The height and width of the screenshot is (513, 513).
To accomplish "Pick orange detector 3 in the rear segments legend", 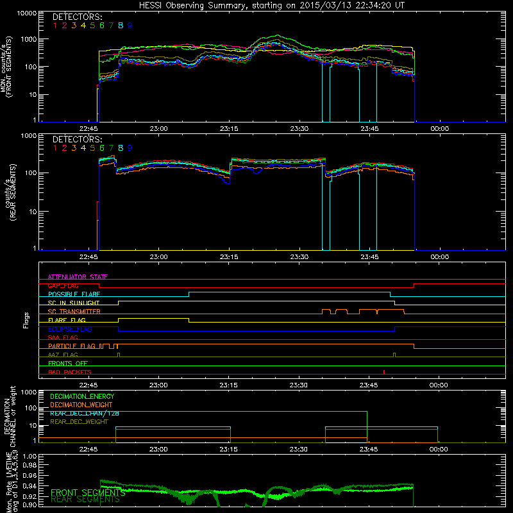I will [x=74, y=148].
